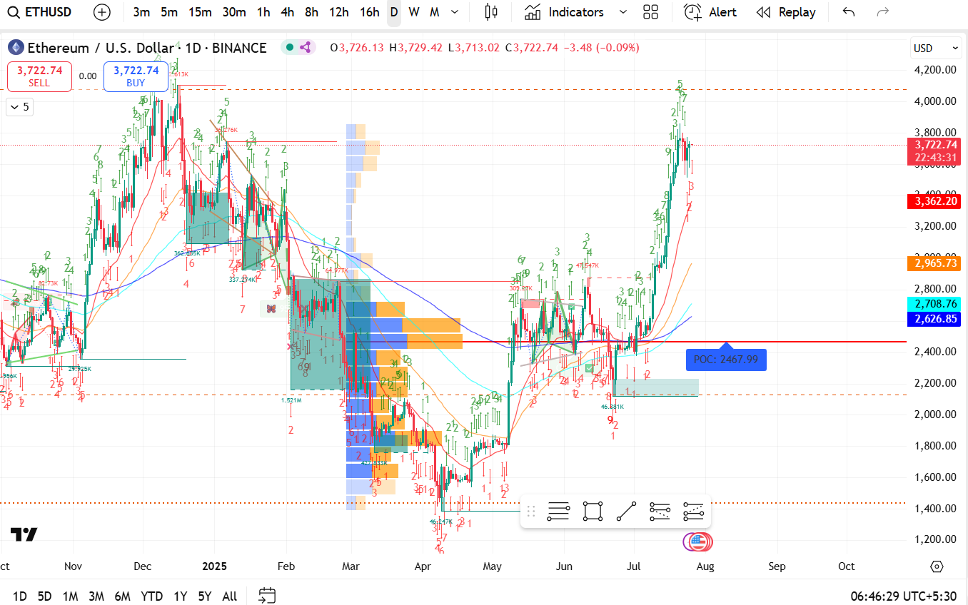Click the blue 2,626.85 price label
This screenshot has width=968, height=605.
[936, 319]
